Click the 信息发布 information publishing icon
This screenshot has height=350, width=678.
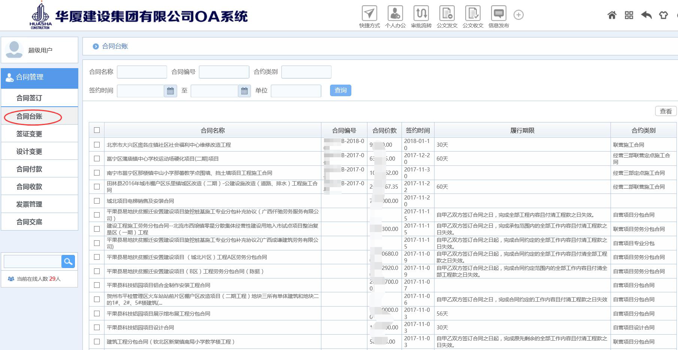[x=499, y=14]
